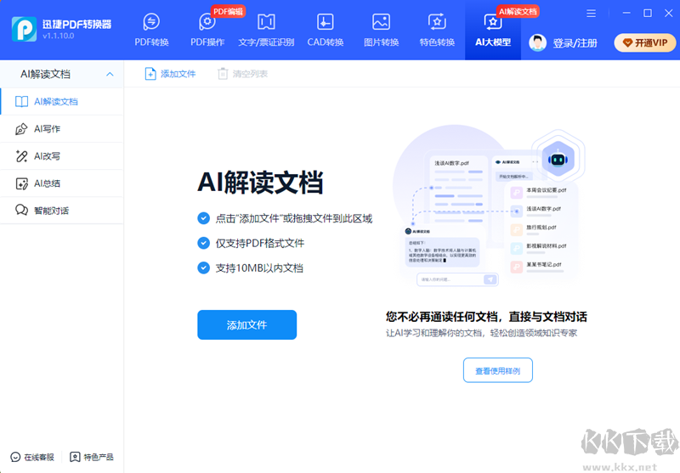Open the 图片转换 tab
The height and width of the screenshot is (473, 680).
coord(381,30)
